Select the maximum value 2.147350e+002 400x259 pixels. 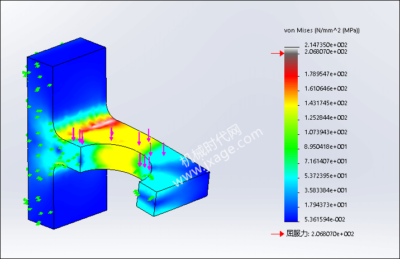[x=326, y=45]
